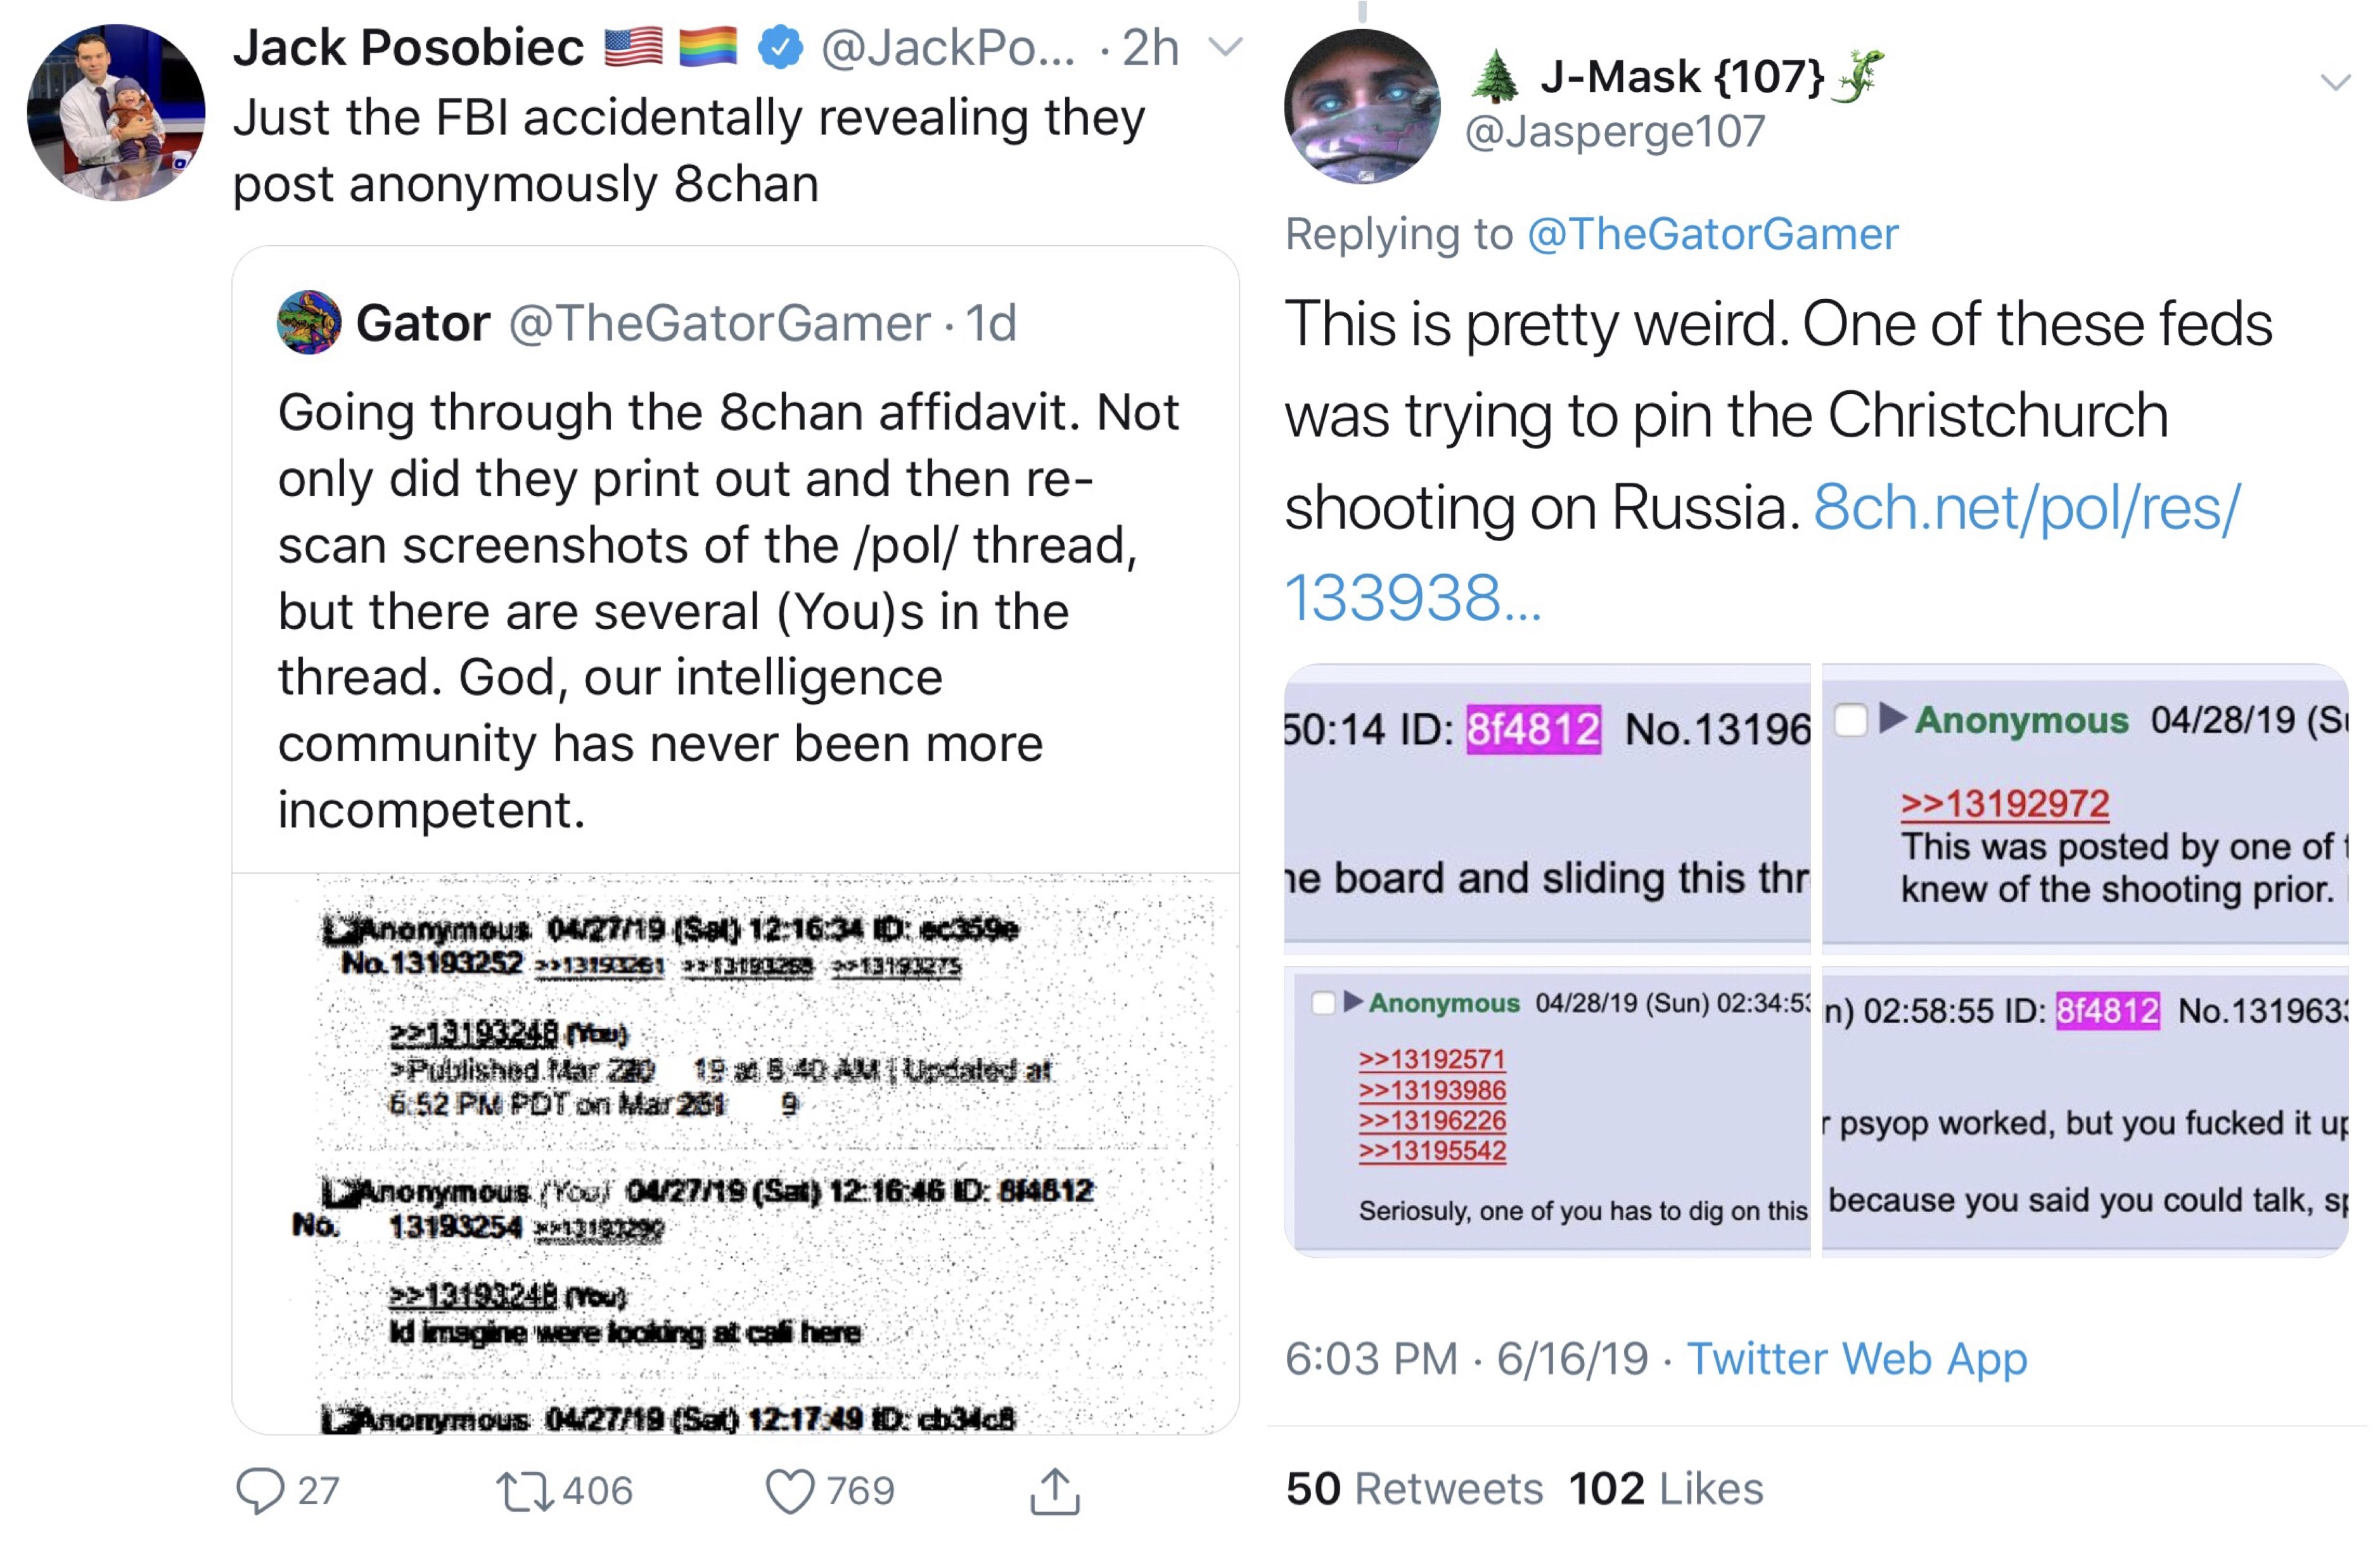Click the retweet icon showing 406

pos(524,1490)
